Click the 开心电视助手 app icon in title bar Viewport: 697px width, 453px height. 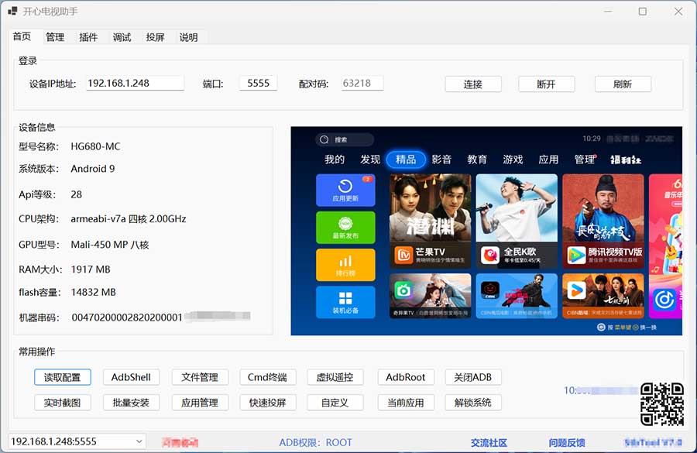pos(13,12)
